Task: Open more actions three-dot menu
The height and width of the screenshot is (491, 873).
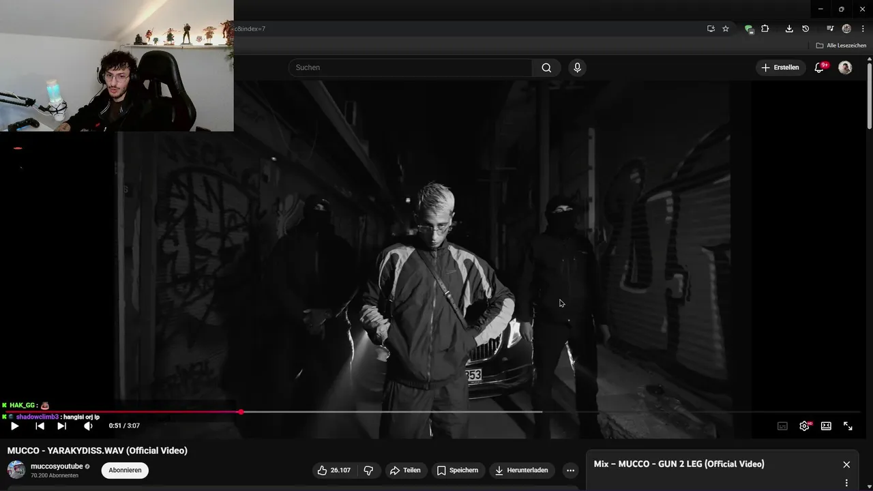Action: point(570,470)
